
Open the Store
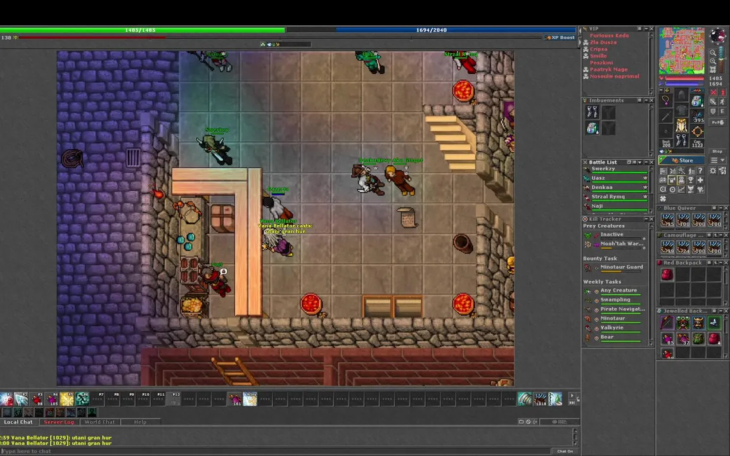682,160
